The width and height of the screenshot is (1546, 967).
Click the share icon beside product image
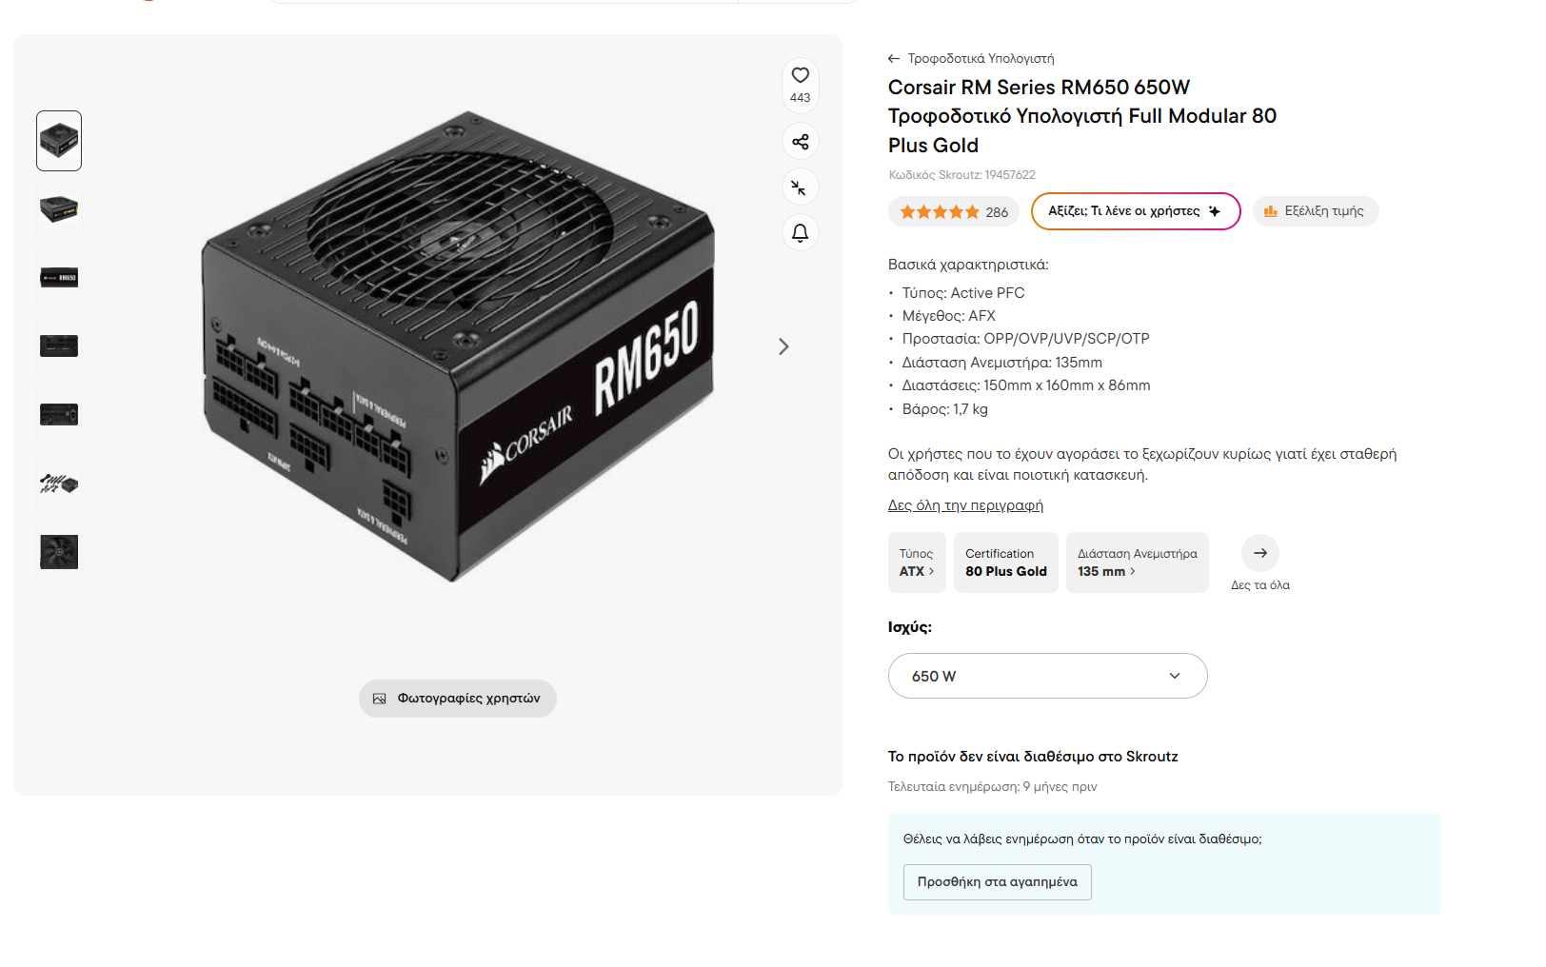[x=800, y=142]
